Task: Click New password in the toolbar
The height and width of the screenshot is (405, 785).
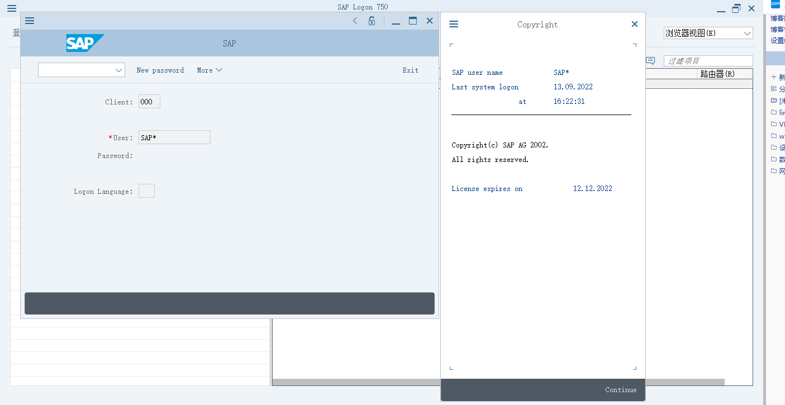Action: click(160, 70)
